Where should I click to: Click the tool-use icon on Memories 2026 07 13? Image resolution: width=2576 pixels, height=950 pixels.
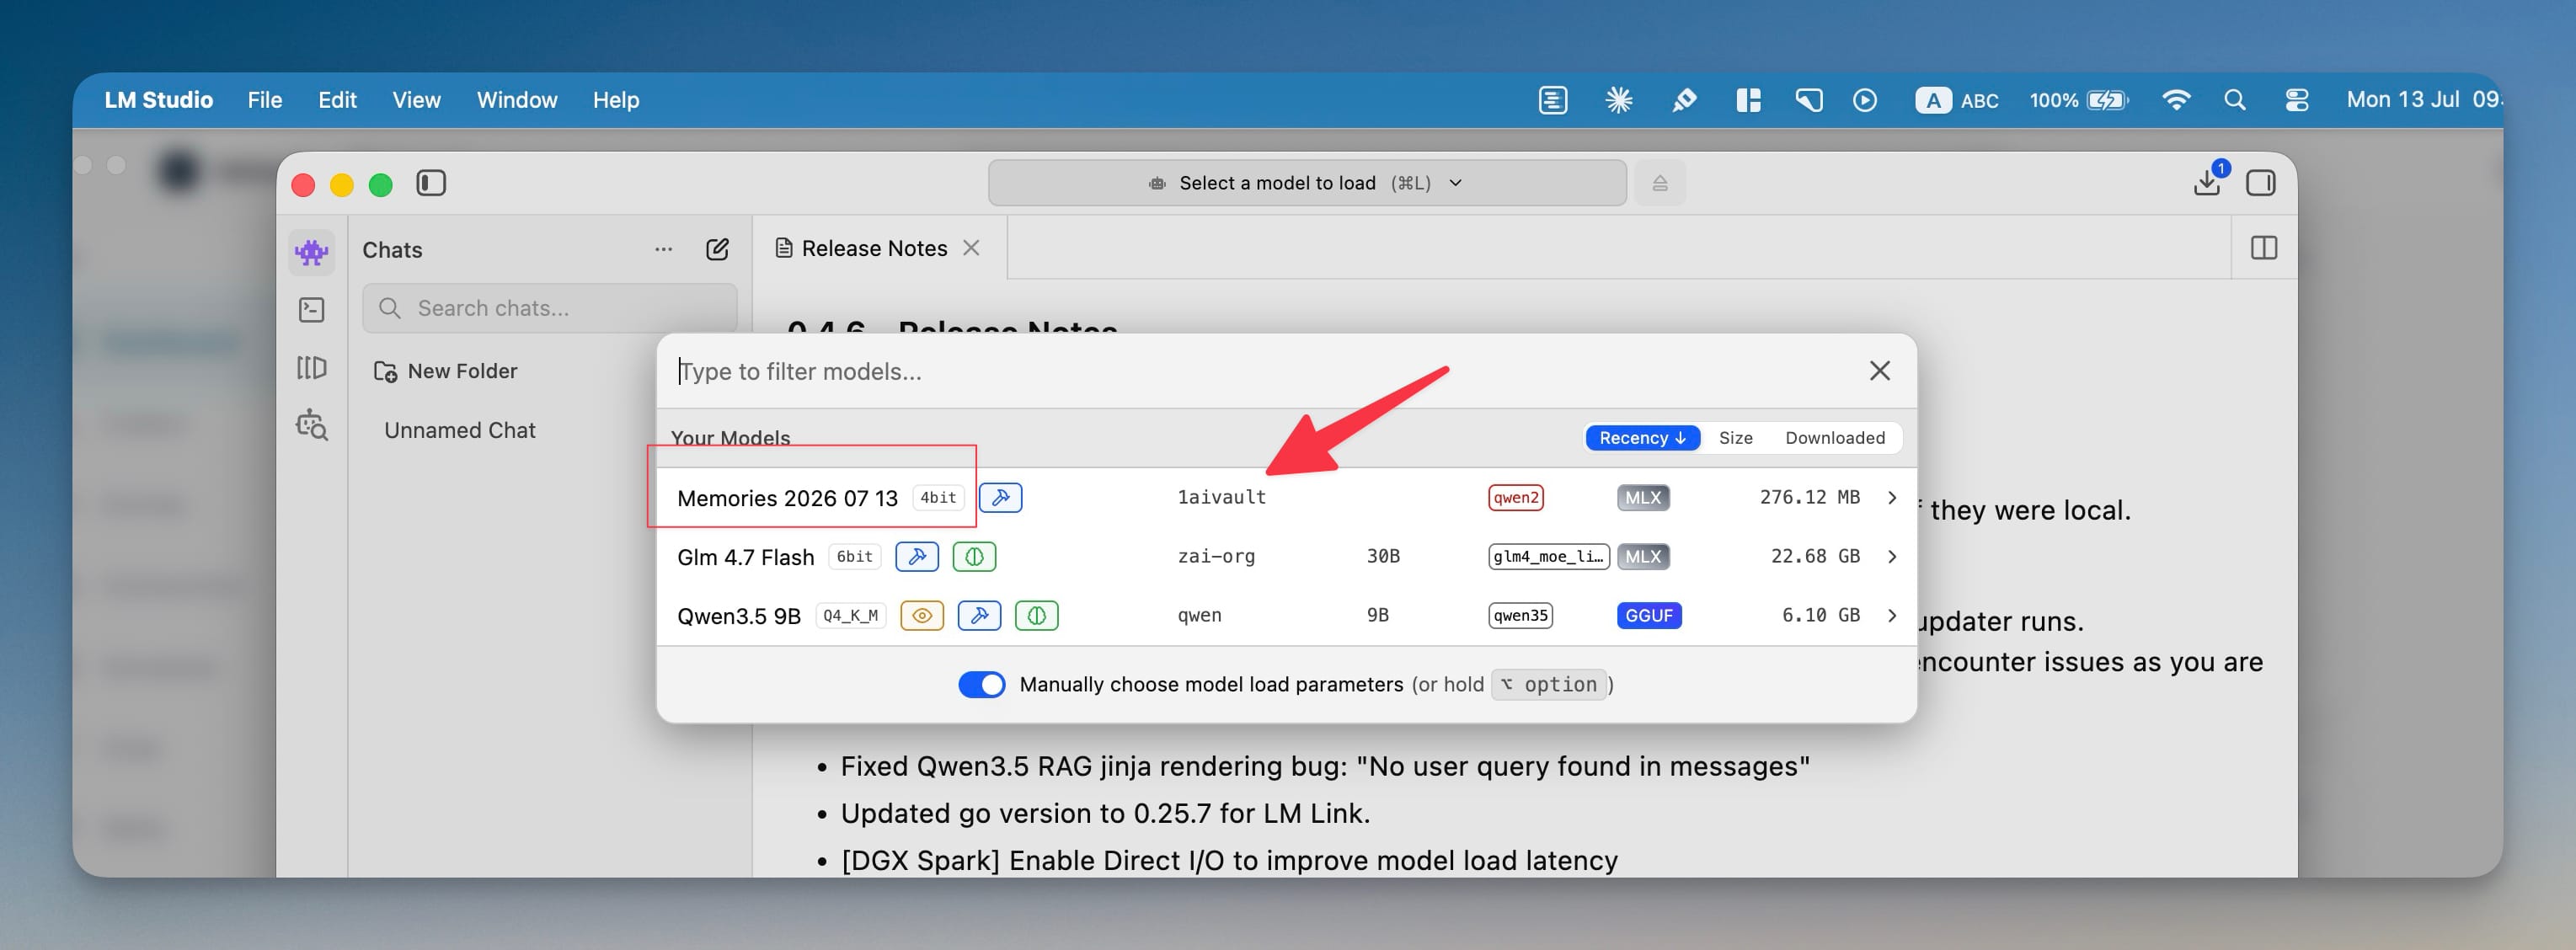pyautogui.click(x=1000, y=497)
